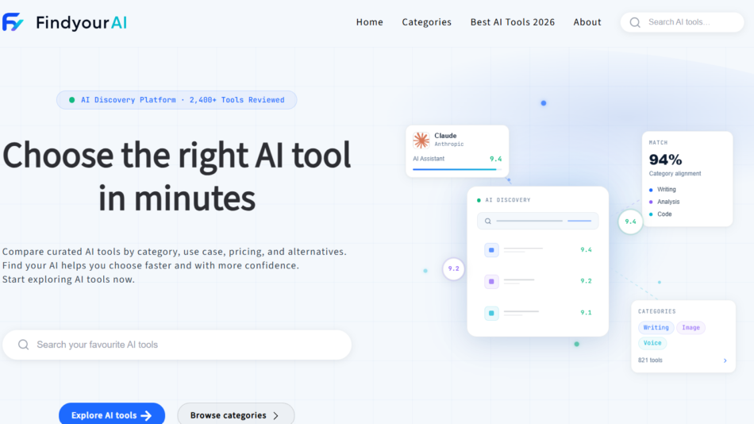Click the purple tool icon rated 9.2
The height and width of the screenshot is (424, 754).
[x=491, y=282]
